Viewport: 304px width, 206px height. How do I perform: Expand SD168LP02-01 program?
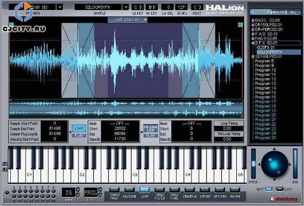(x=253, y=57)
